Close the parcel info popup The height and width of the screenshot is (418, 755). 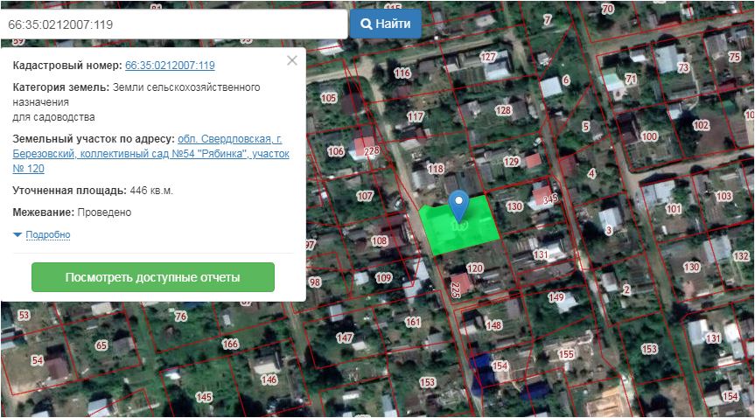coord(292,60)
